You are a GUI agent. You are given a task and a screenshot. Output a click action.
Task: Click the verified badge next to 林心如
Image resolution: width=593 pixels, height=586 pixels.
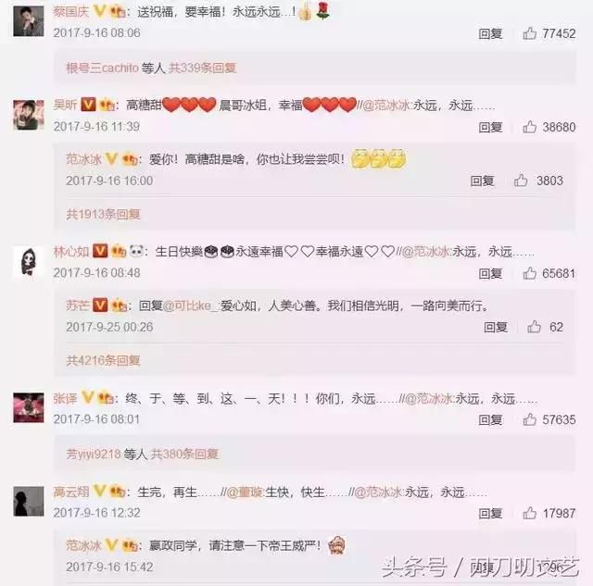coord(100,251)
